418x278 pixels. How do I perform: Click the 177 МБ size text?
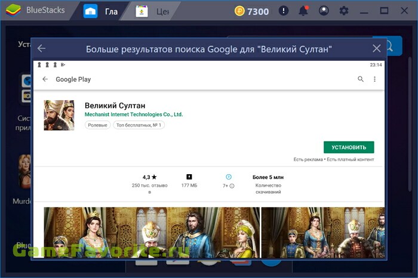[189, 186]
